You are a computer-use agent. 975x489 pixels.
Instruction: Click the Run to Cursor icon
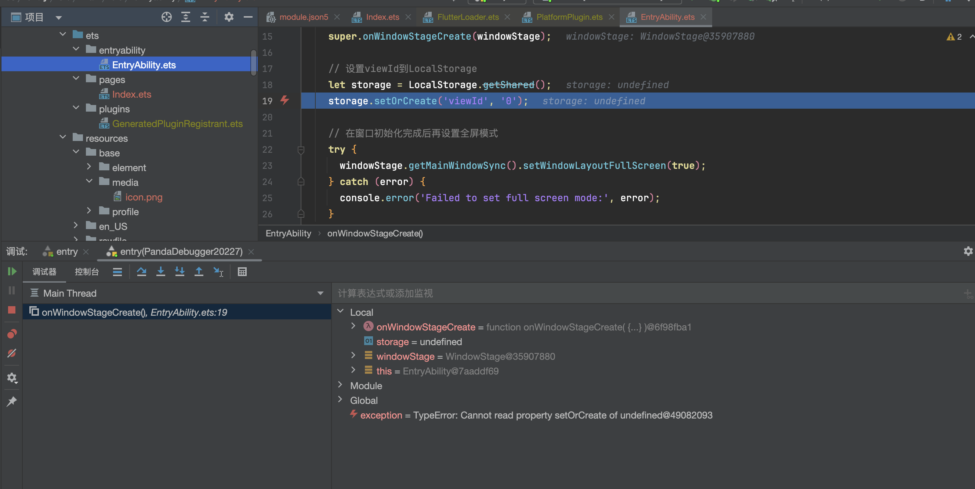(218, 271)
